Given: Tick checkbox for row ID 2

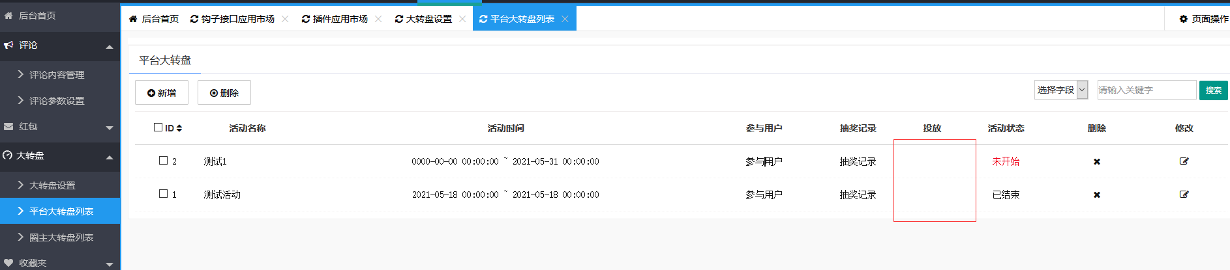Looking at the screenshot, I should coord(164,161).
